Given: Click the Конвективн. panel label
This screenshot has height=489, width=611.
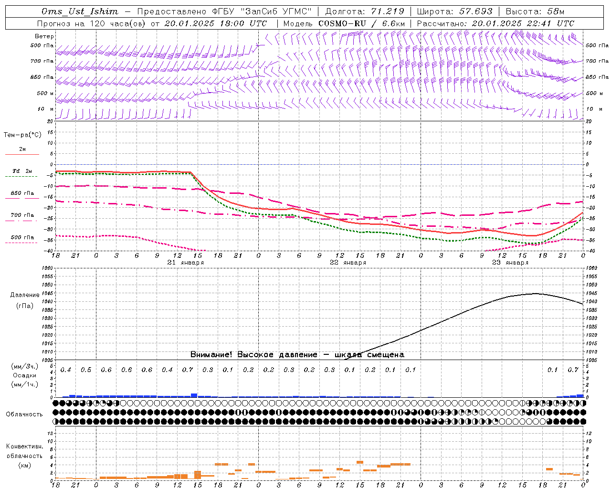Looking at the screenshot, I should 24,446.
